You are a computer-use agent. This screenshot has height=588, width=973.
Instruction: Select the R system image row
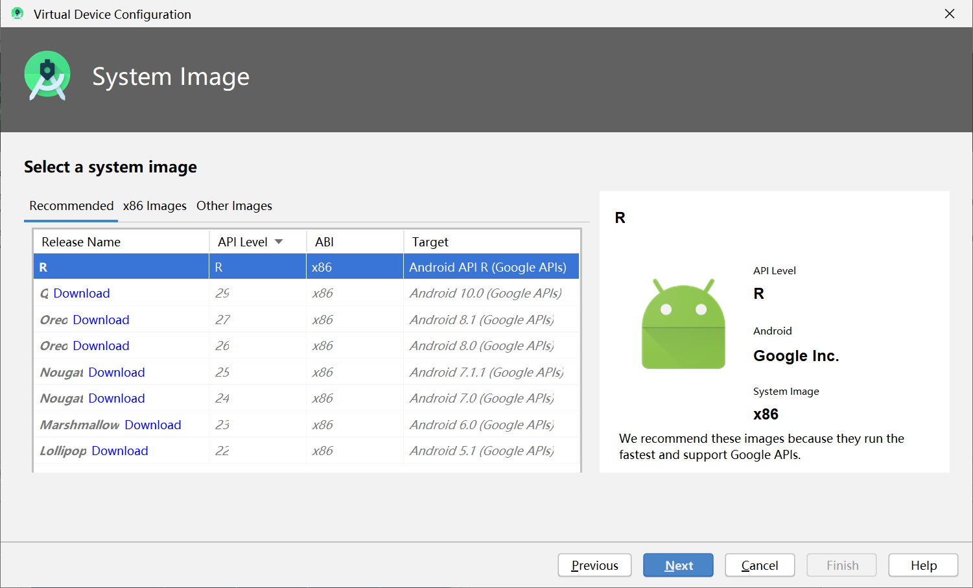click(306, 267)
